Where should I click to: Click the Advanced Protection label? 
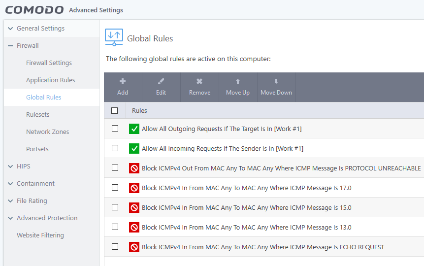pos(47,218)
